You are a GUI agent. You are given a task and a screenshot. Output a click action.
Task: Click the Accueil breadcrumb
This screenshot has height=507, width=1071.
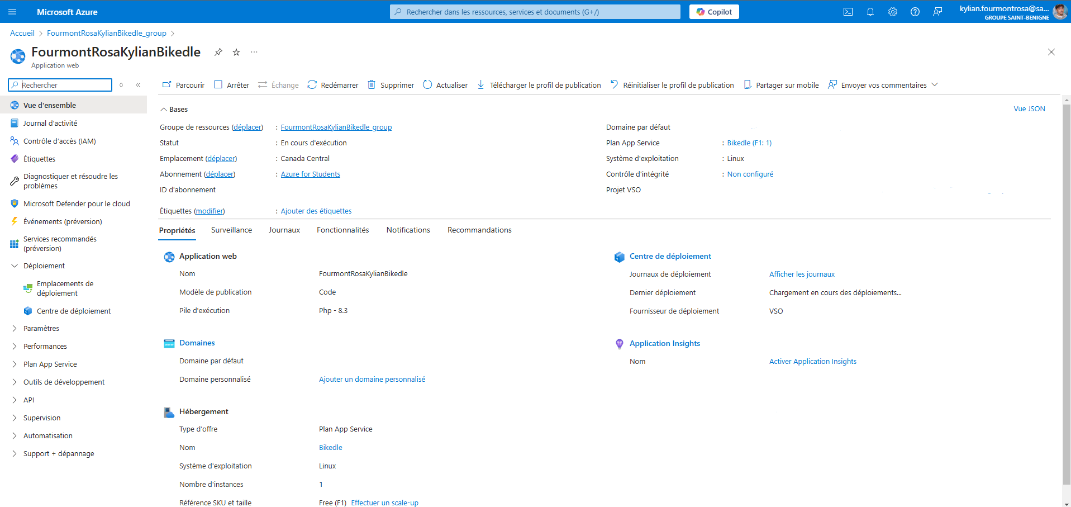coord(22,33)
